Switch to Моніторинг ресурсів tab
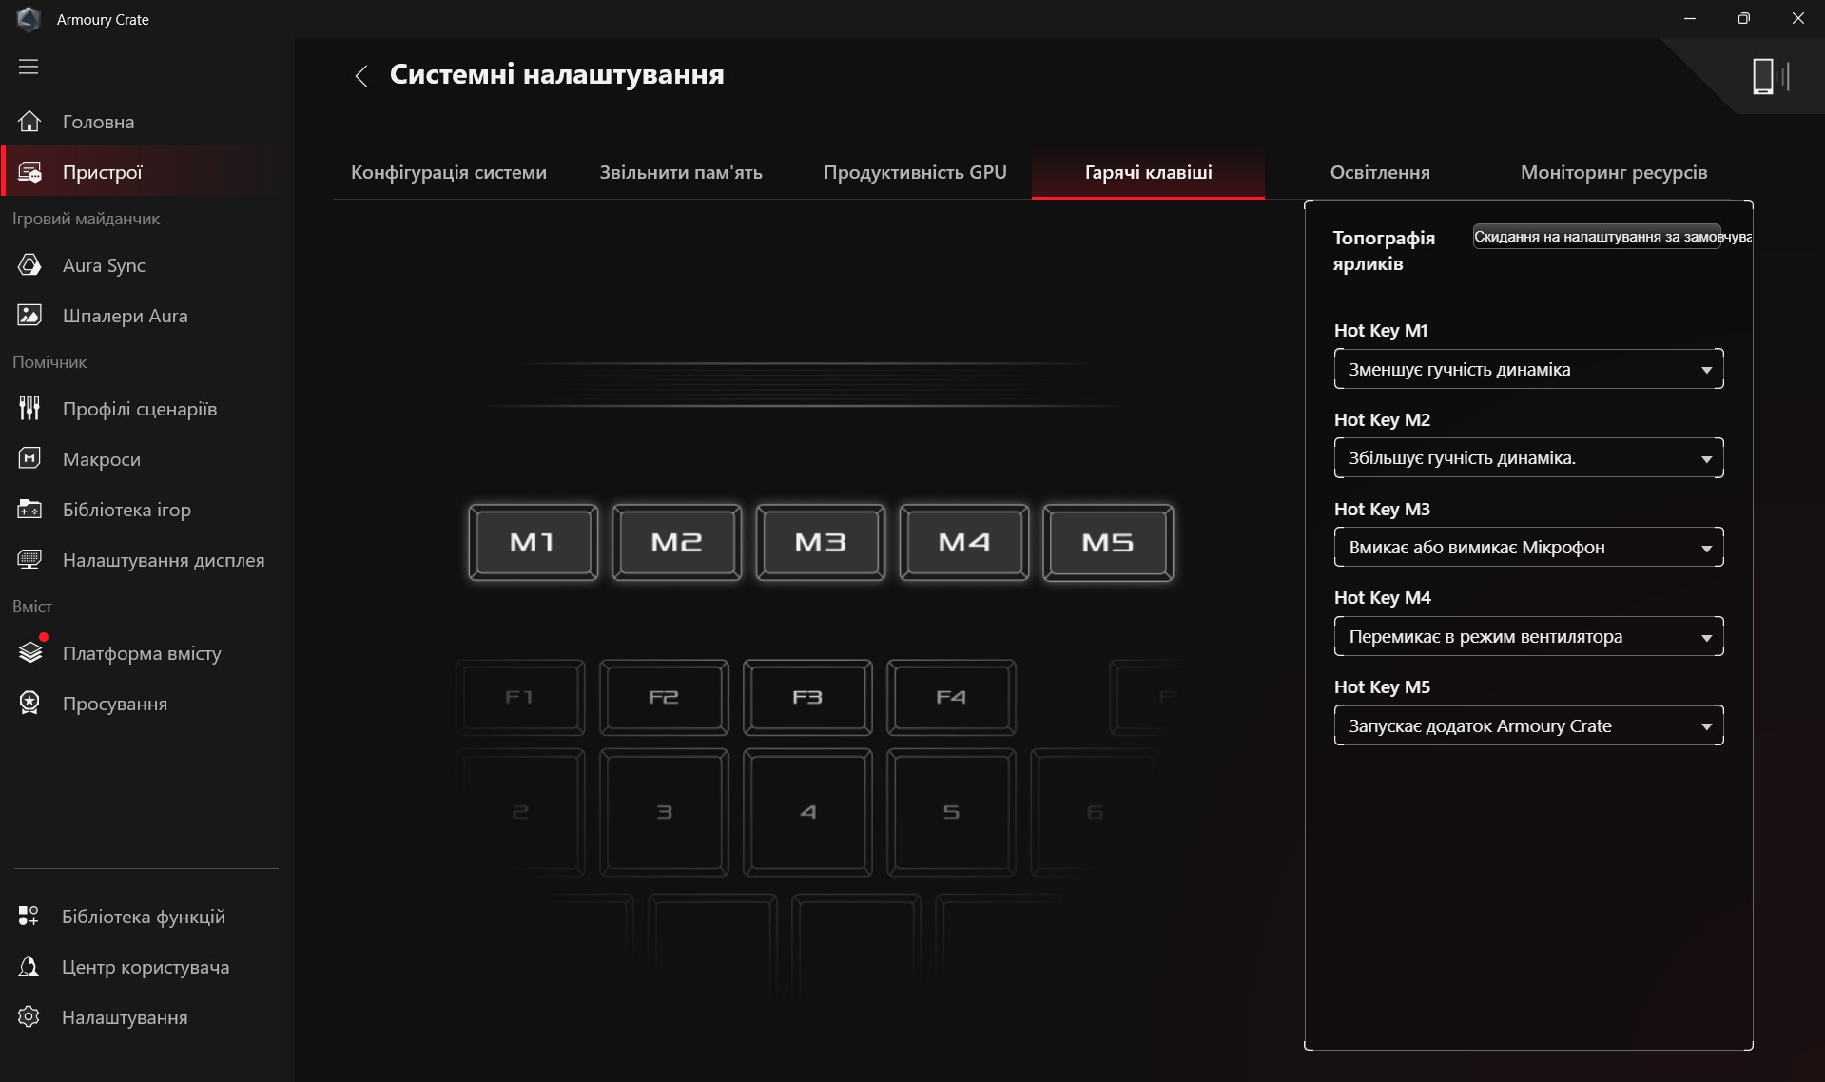 pyautogui.click(x=1613, y=172)
